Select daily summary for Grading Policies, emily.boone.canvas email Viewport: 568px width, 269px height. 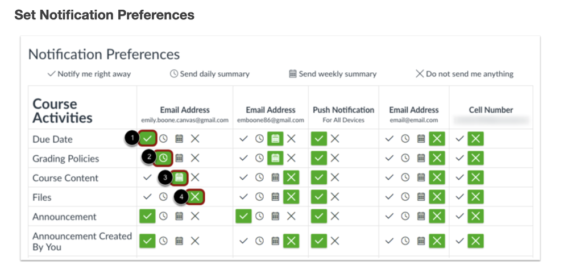coord(163,158)
